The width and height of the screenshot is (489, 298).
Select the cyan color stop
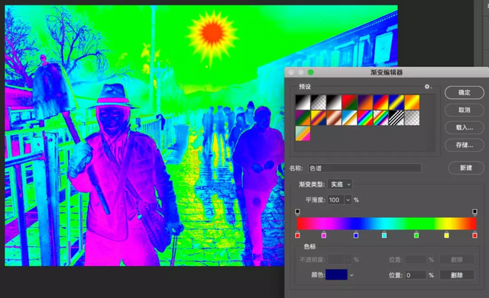pyautogui.click(x=384, y=235)
